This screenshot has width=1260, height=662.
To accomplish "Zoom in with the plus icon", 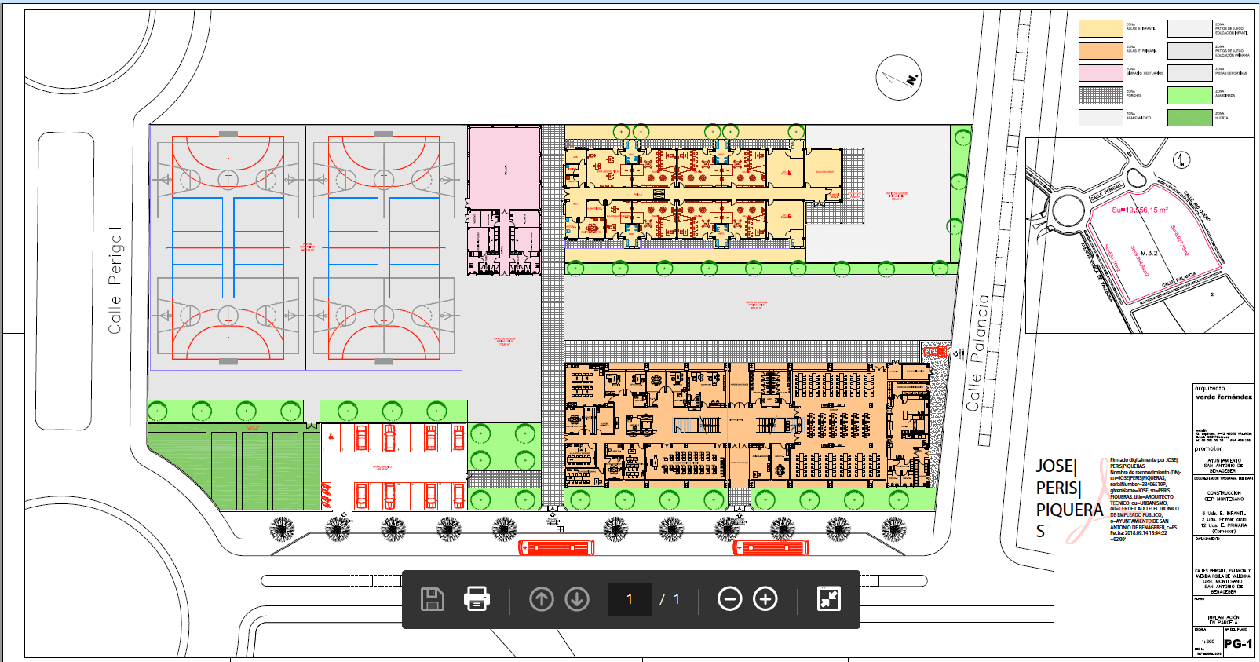I will coord(765,599).
